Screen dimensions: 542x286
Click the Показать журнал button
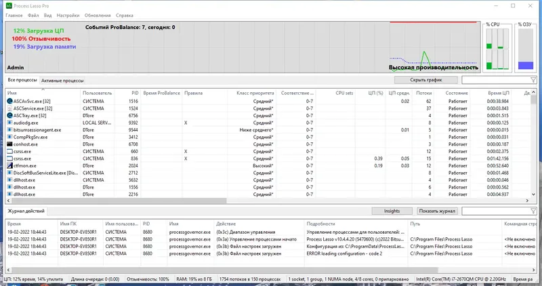pos(437,211)
